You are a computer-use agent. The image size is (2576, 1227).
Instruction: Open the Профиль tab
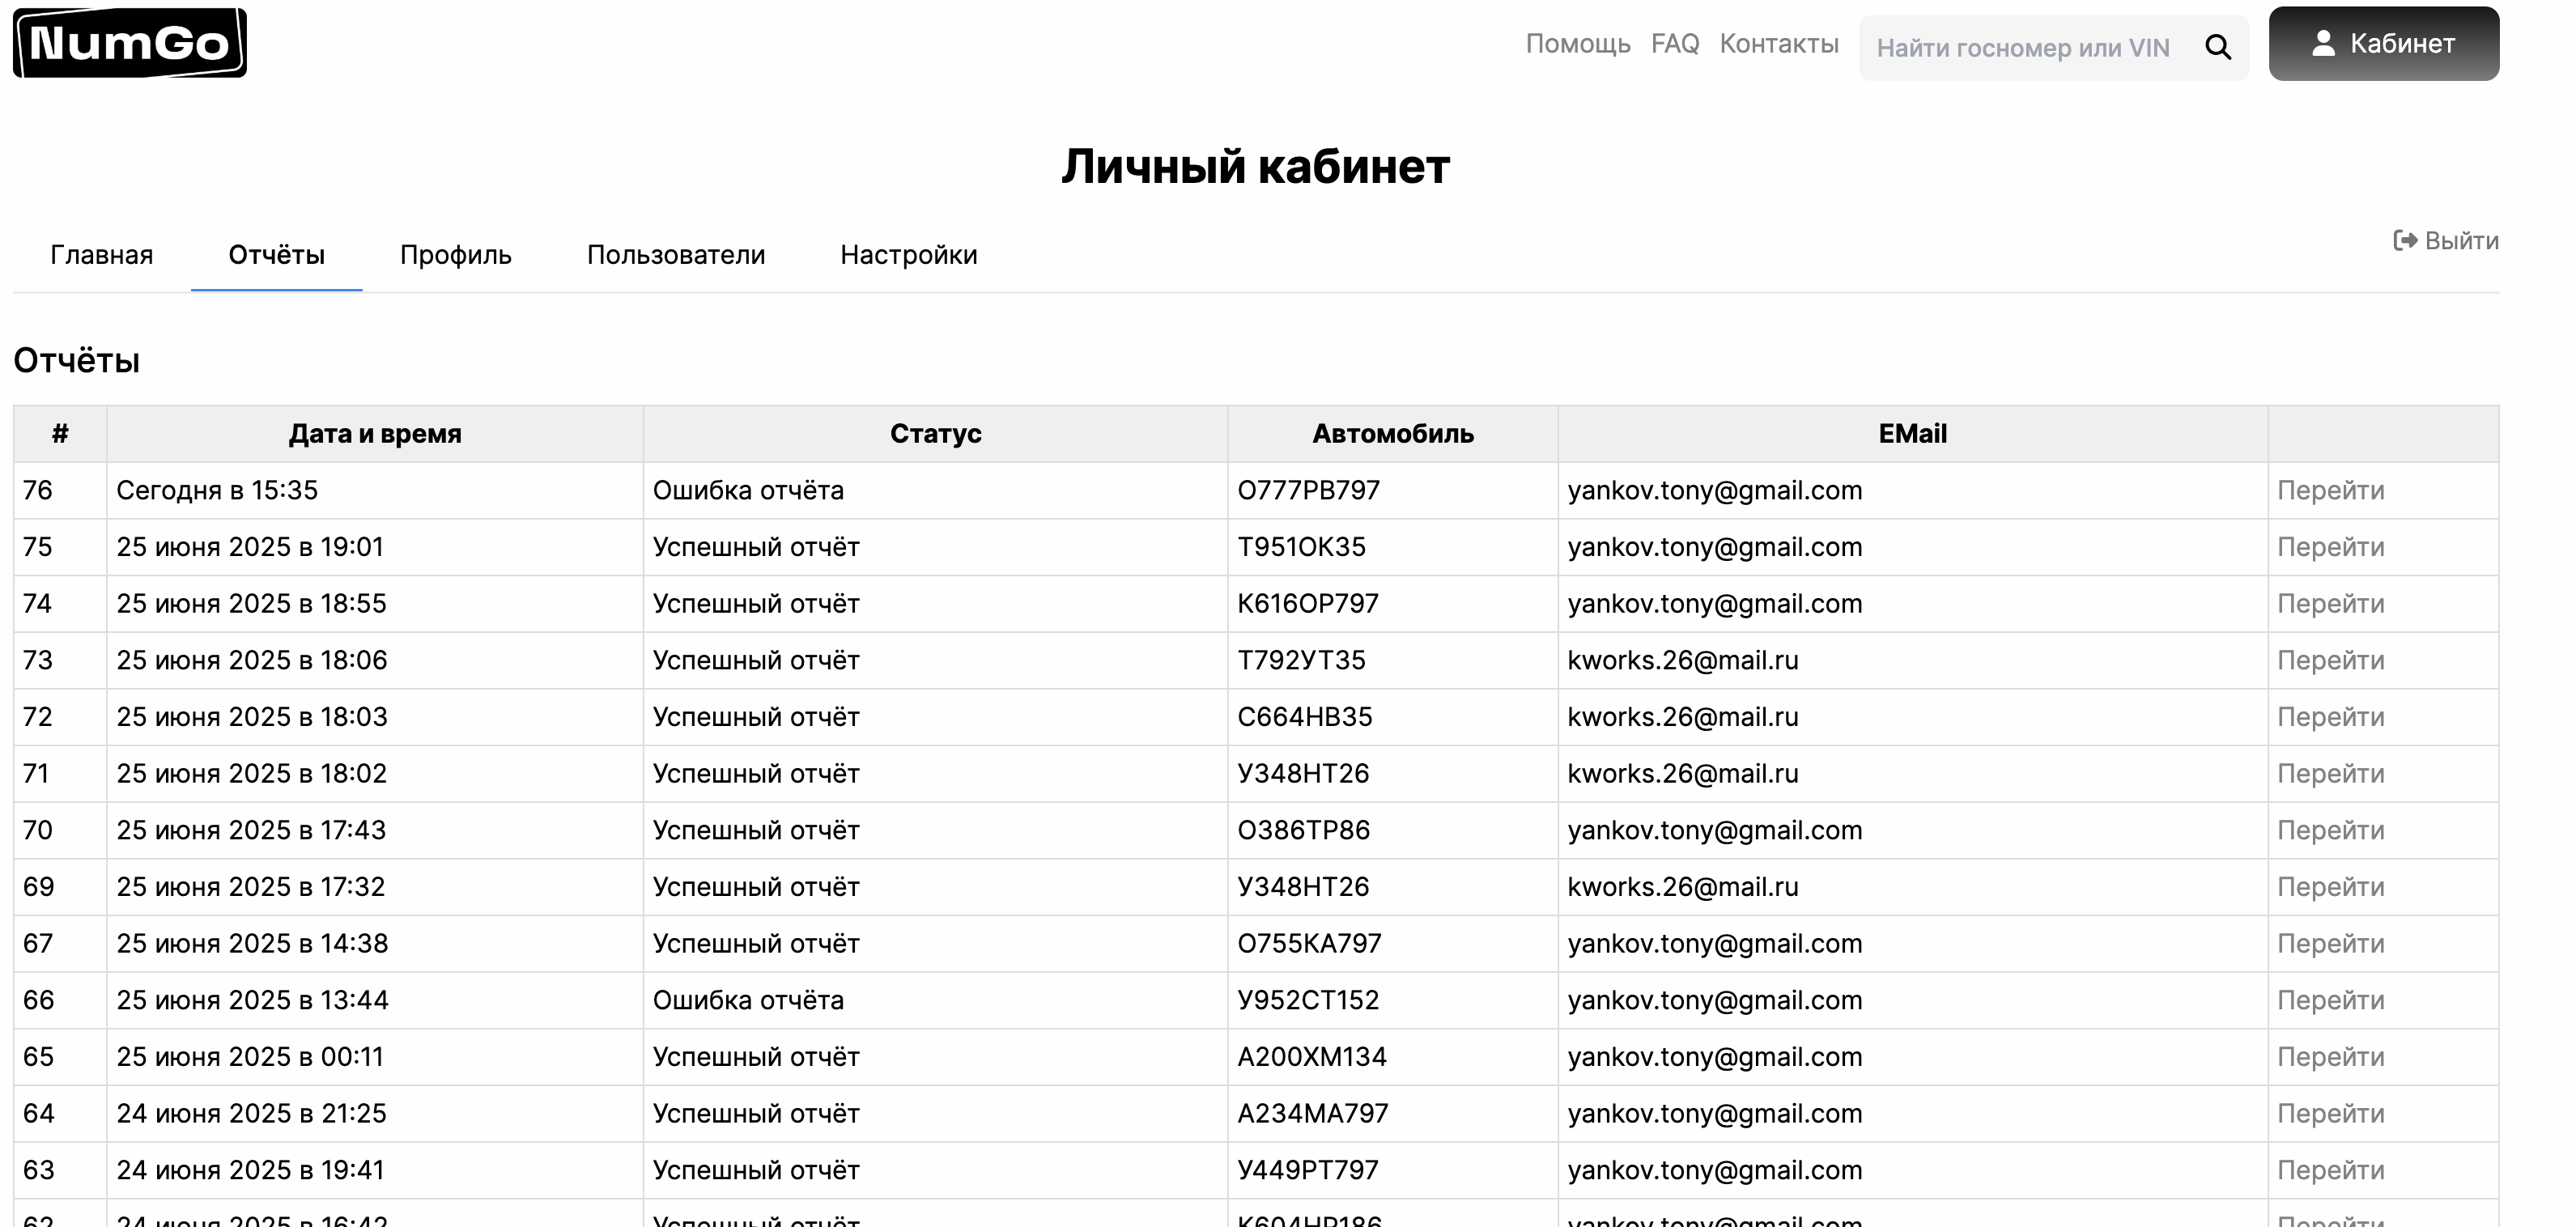point(455,255)
